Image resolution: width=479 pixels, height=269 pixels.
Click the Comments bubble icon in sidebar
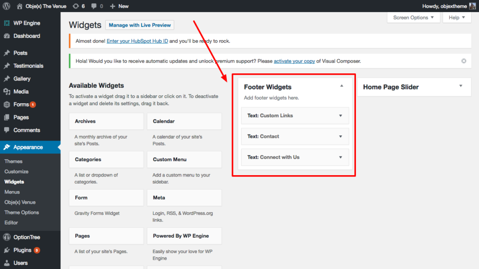click(7, 130)
